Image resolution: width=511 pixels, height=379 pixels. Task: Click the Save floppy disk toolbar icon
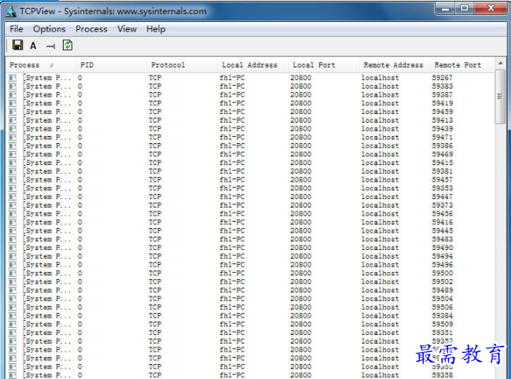pyautogui.click(x=17, y=46)
